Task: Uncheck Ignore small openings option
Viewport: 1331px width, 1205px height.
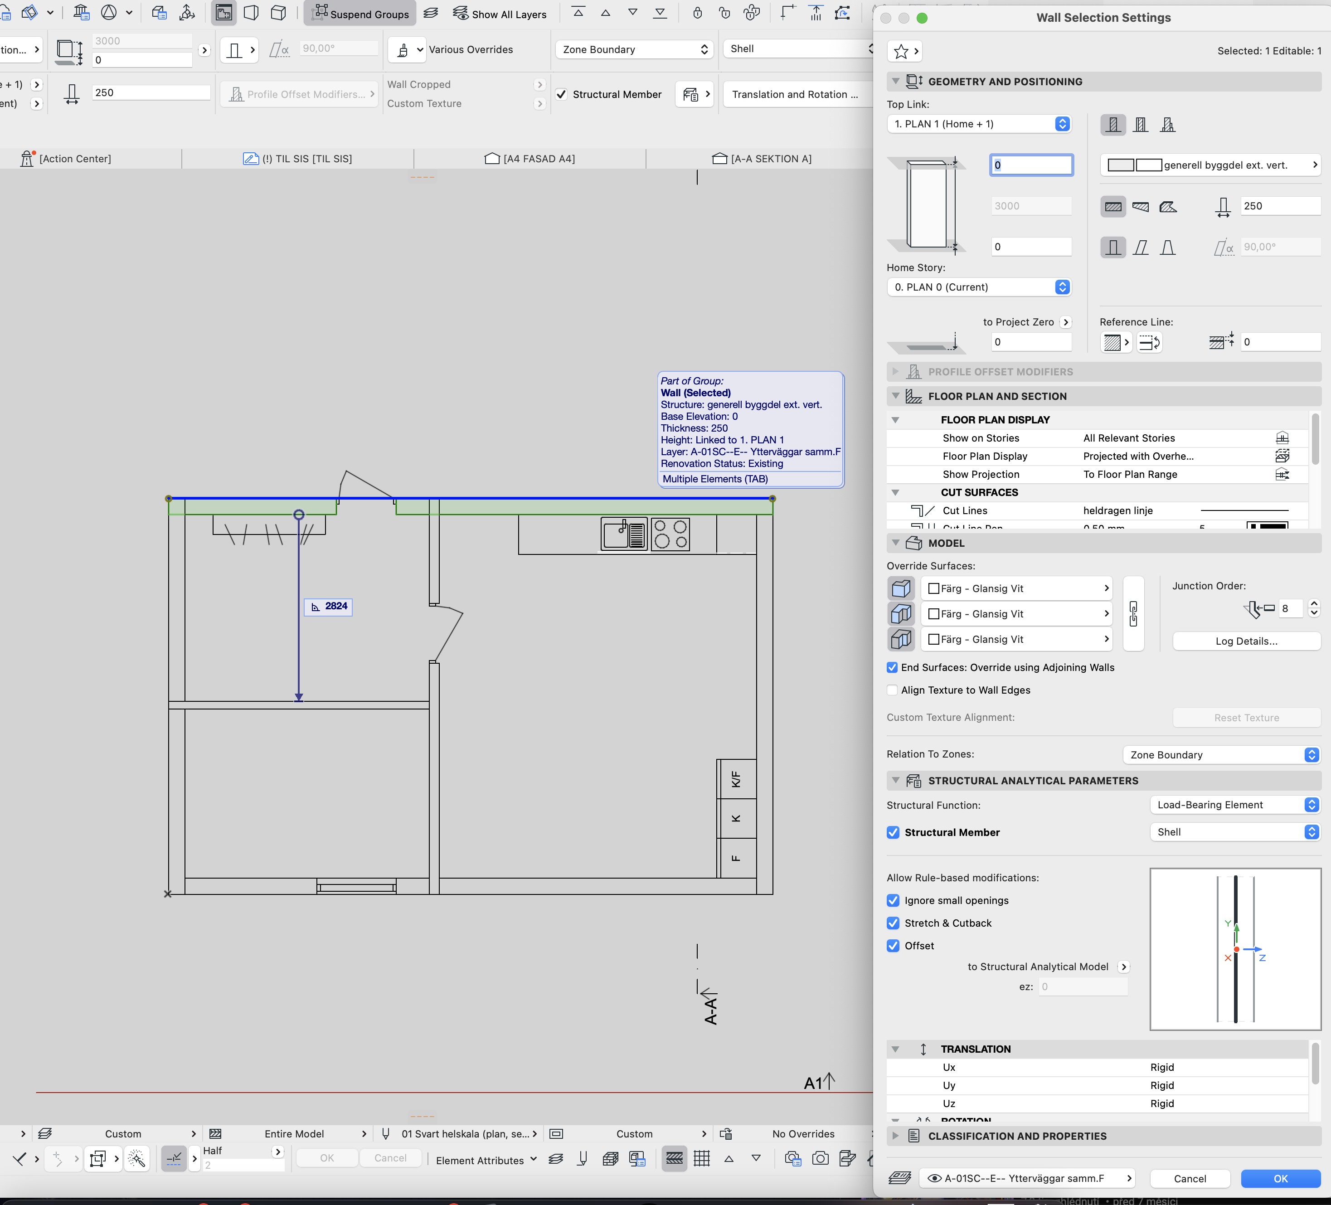Action: 893,901
